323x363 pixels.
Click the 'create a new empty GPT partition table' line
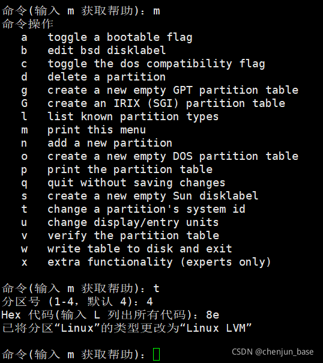pos(173,90)
